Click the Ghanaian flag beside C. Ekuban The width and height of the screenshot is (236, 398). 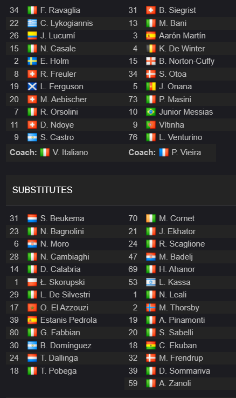151,346
